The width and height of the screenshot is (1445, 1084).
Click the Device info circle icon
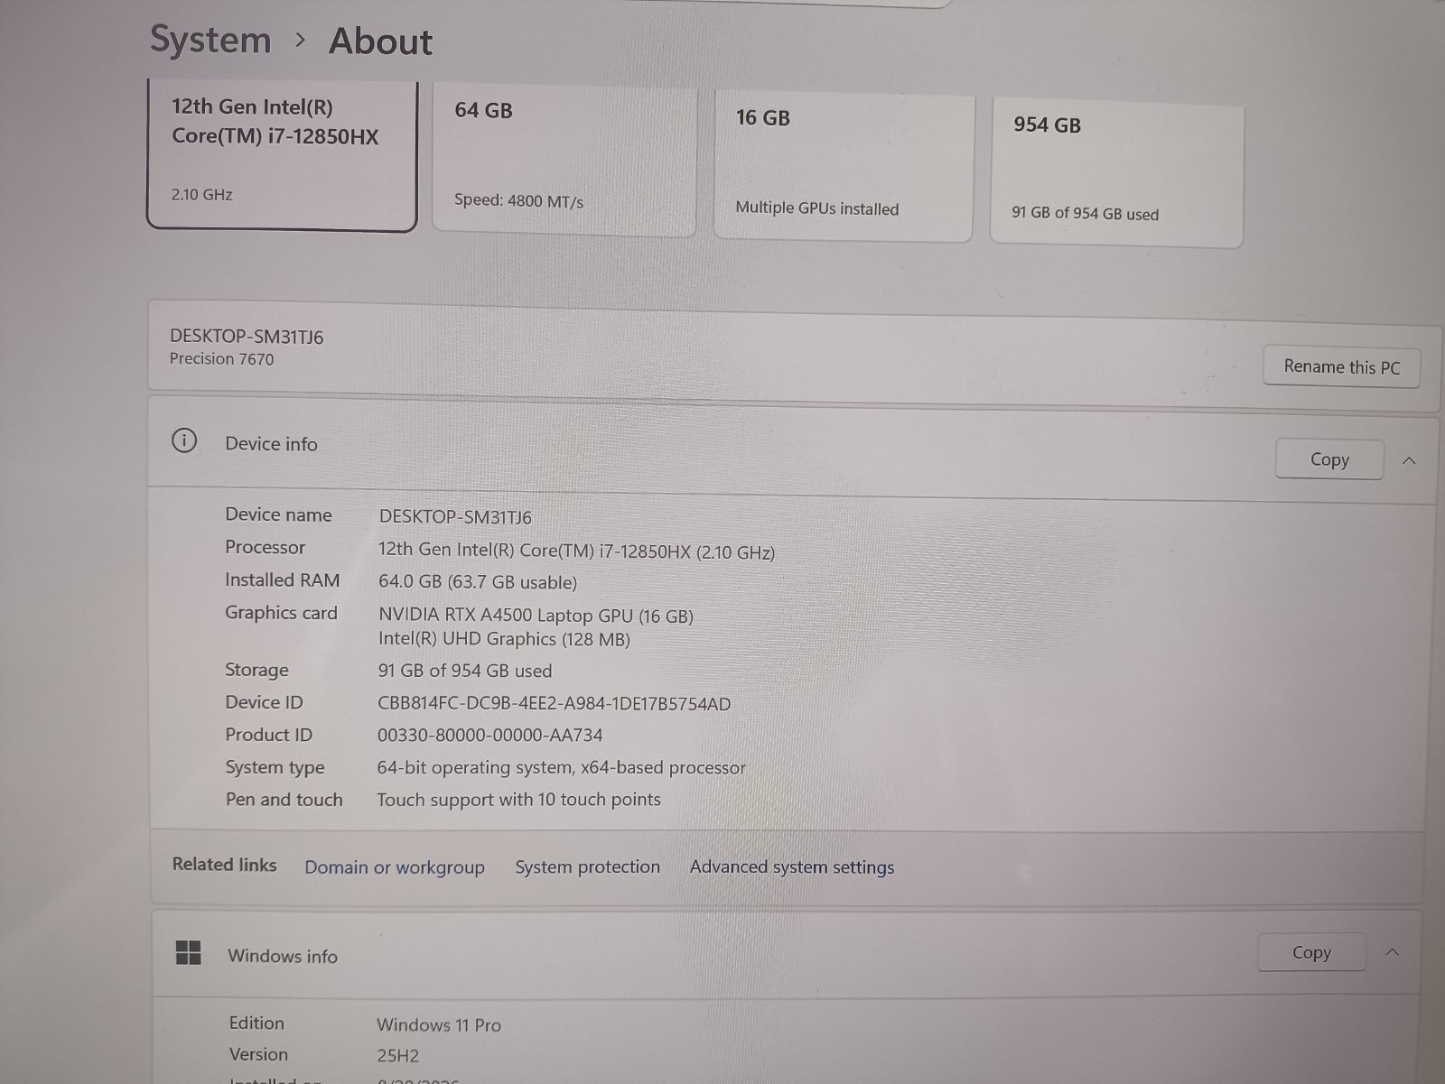[x=184, y=441]
